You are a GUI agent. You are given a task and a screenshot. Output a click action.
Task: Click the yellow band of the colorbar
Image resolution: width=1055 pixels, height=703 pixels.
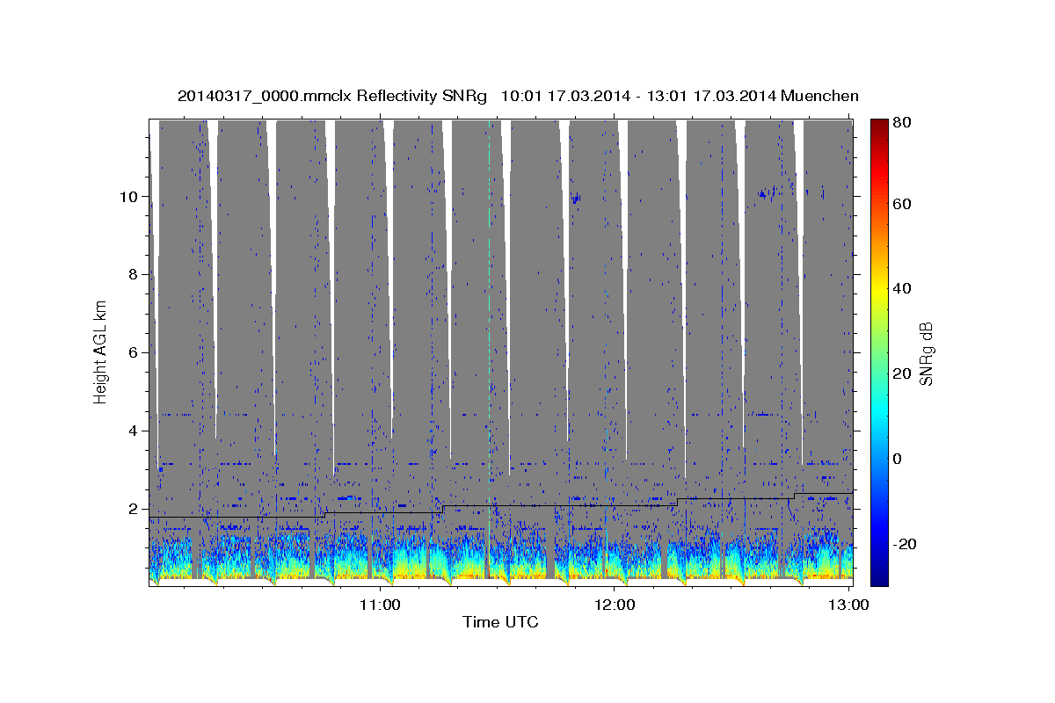(x=880, y=289)
